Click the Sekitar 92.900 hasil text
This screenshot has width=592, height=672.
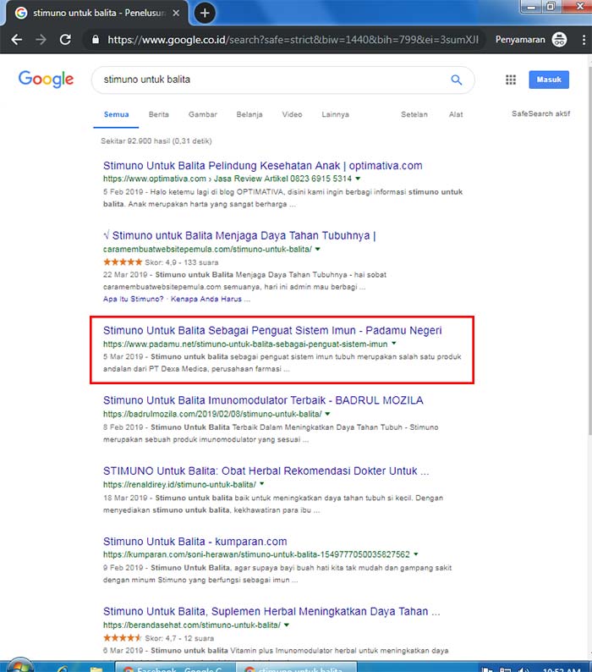point(156,141)
